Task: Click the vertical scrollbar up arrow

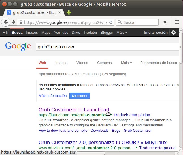Action: pos(181,30)
